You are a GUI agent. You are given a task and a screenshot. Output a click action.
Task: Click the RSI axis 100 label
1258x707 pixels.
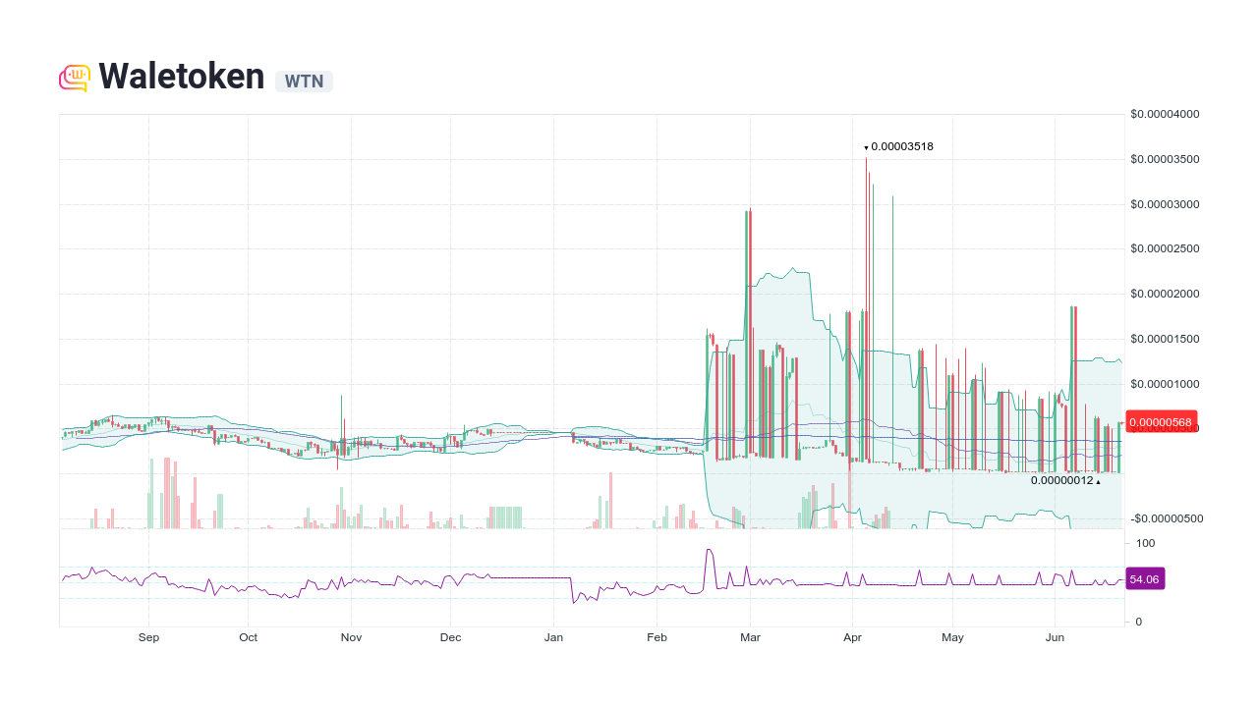point(1145,543)
